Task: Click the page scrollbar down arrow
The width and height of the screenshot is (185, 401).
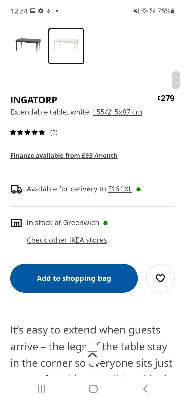Action: [x=176, y=84]
